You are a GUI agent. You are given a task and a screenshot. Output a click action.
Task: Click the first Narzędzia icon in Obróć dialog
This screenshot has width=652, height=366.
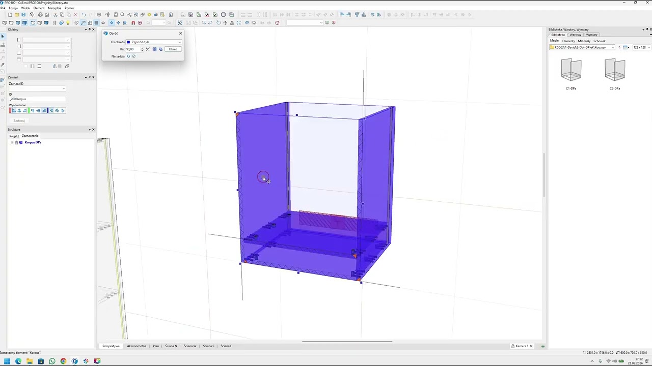coord(128,56)
